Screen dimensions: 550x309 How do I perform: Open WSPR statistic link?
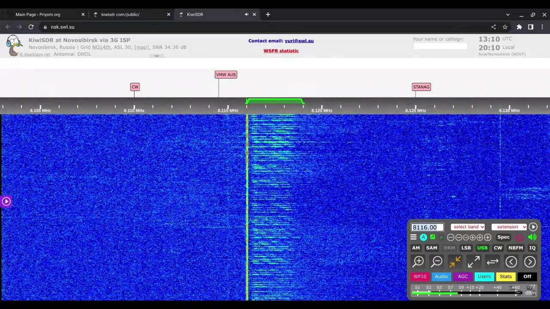click(x=281, y=51)
